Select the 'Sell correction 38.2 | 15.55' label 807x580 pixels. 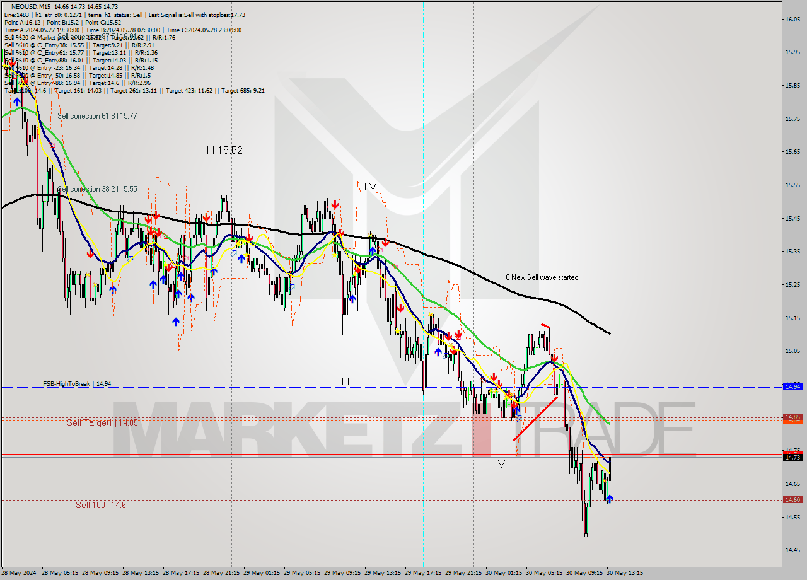coord(97,189)
